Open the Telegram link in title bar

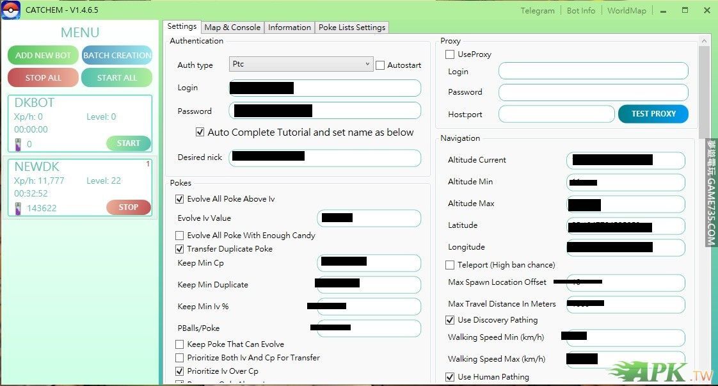(537, 10)
